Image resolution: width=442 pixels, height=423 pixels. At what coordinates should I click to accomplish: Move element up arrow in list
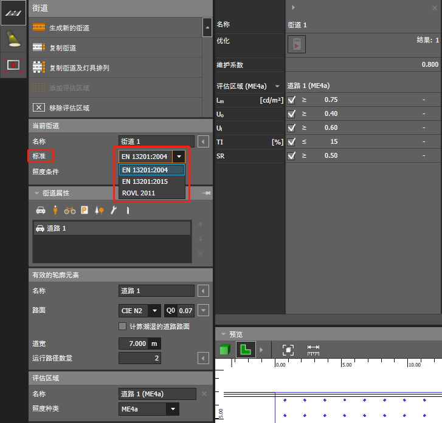201,225
